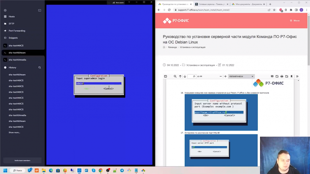Viewport: 310px width, 174px height.
Task: Zoom out the PDF with minus
Action: (221, 76)
